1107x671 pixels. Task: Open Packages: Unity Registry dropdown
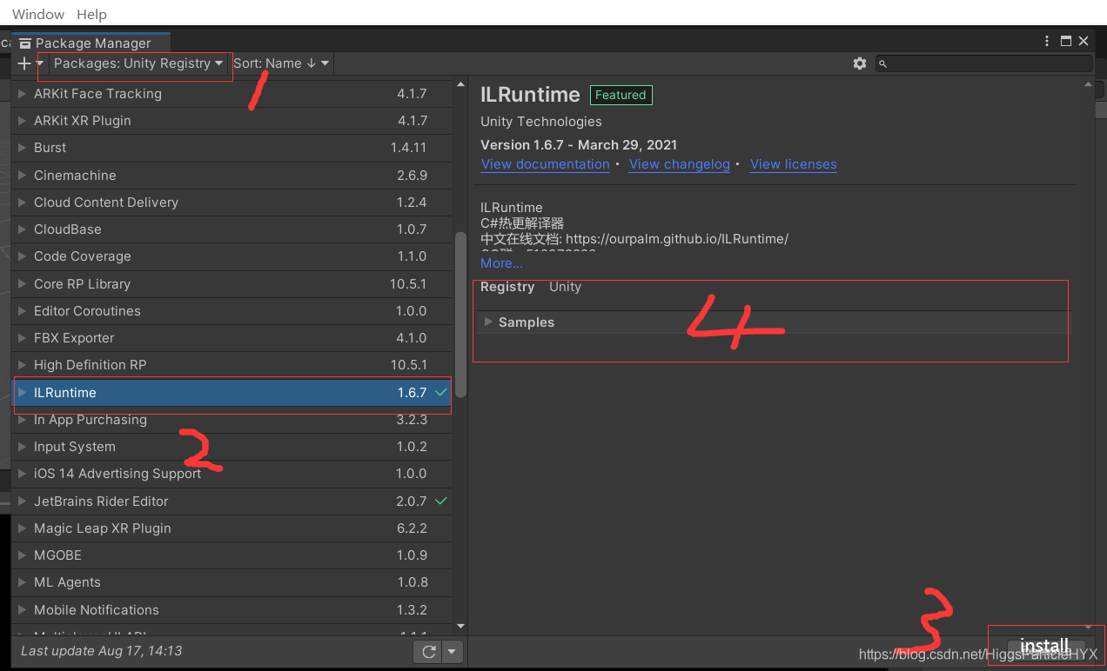pyautogui.click(x=138, y=63)
